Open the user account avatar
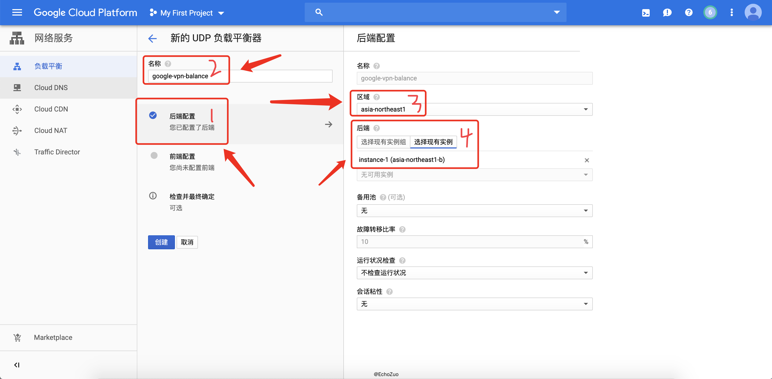The image size is (772, 379). (x=753, y=12)
